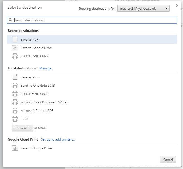Select Save to Google Drive under Cloud Print
This screenshot has width=183, height=169.
click(36, 148)
